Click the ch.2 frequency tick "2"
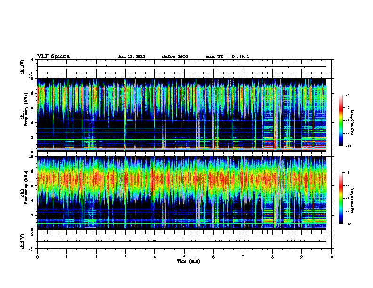This screenshot has width=373, height=288. (33, 215)
